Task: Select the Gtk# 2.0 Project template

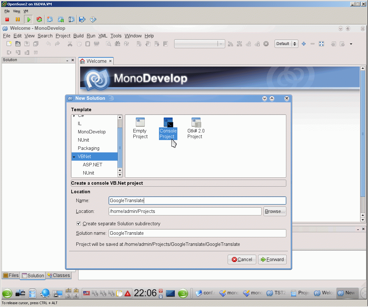Action: click(x=196, y=128)
